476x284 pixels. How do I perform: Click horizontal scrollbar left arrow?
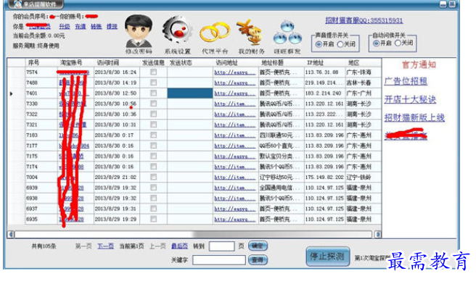(11, 234)
